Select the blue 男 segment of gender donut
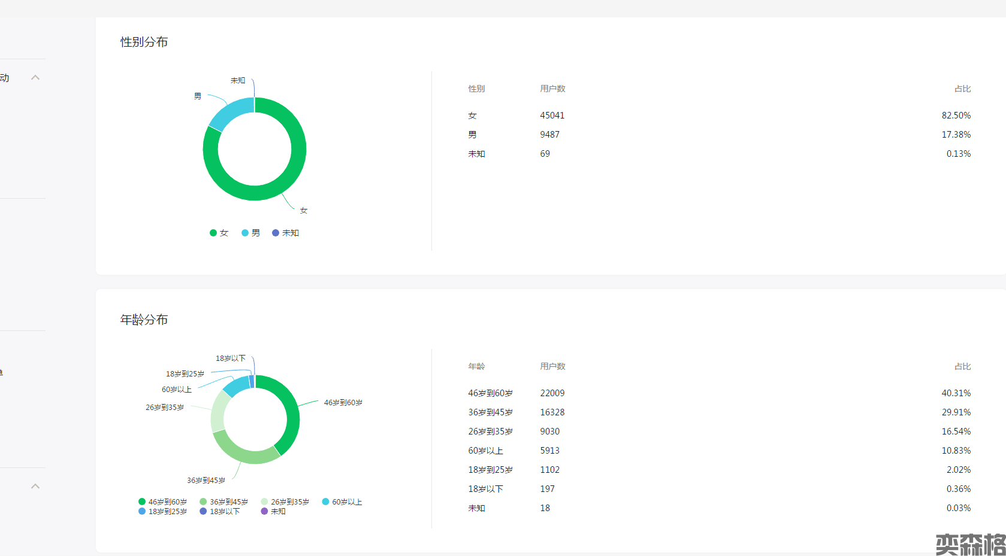Viewport: 1006px width, 556px height. (x=229, y=114)
